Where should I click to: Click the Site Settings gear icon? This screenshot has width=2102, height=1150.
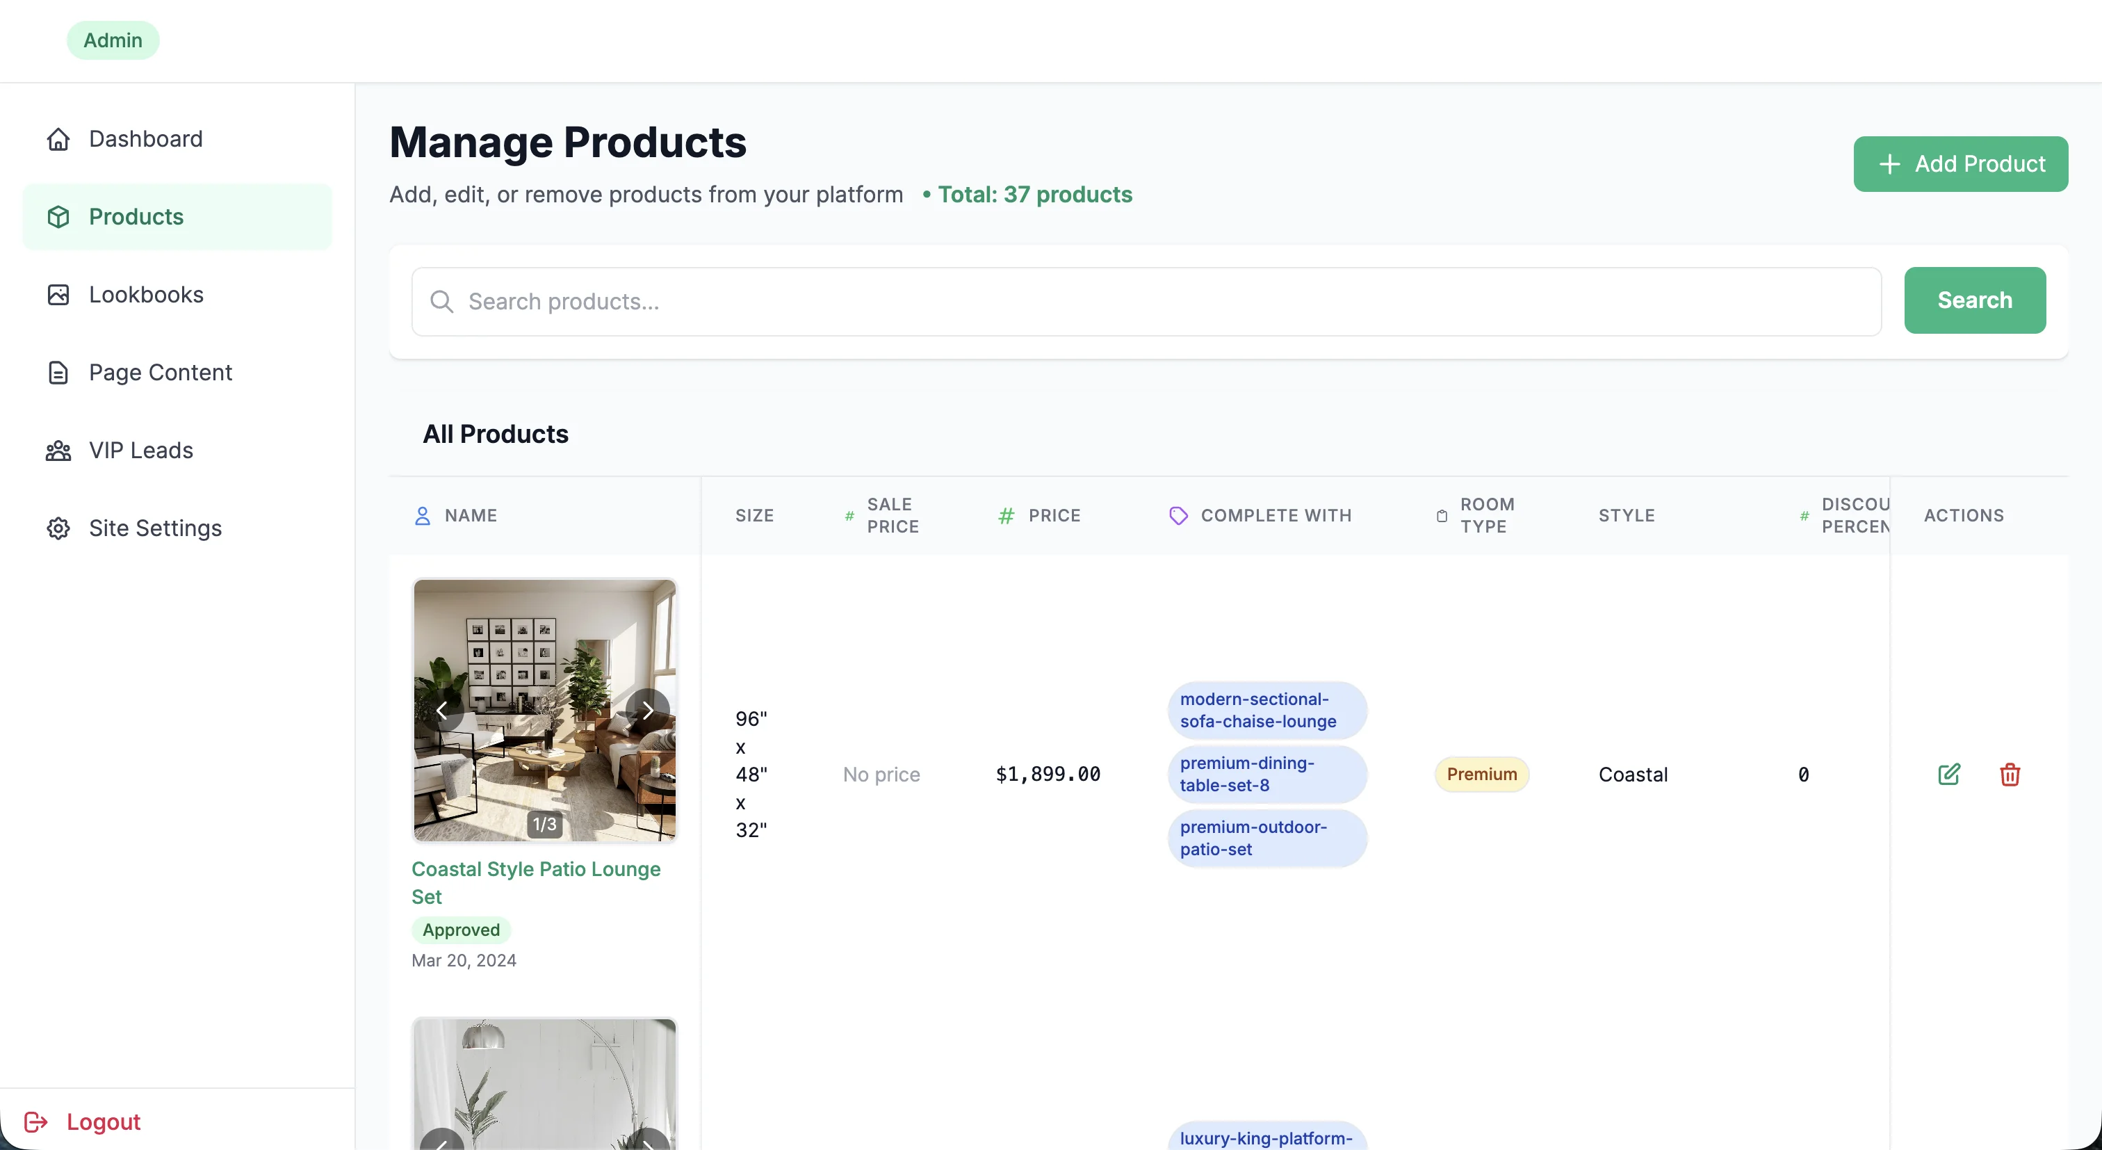[x=58, y=528]
